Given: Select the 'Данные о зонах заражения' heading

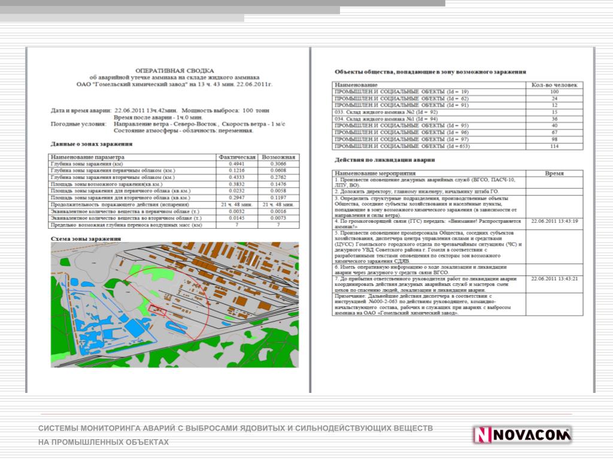Looking at the screenshot, I should click(92, 144).
